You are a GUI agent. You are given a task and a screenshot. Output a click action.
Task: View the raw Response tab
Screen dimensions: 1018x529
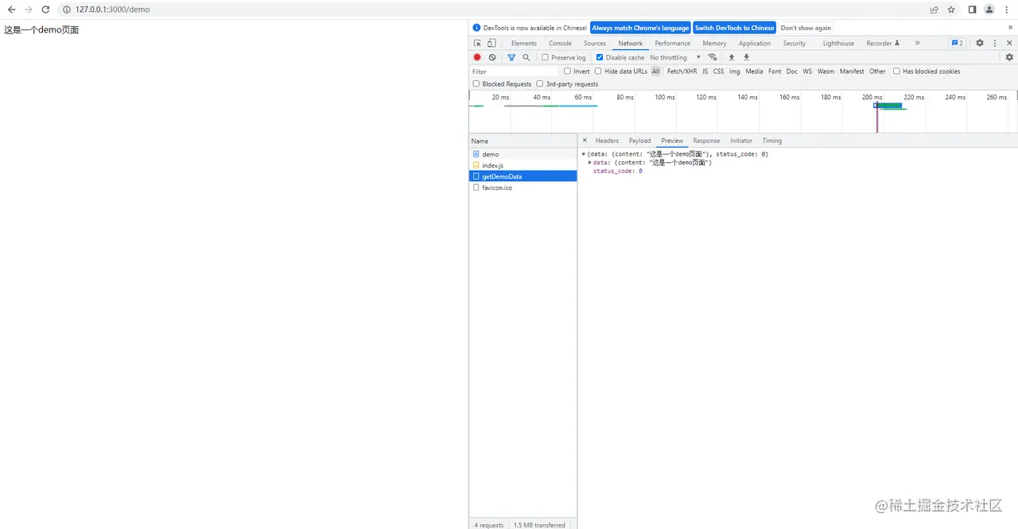(x=706, y=141)
